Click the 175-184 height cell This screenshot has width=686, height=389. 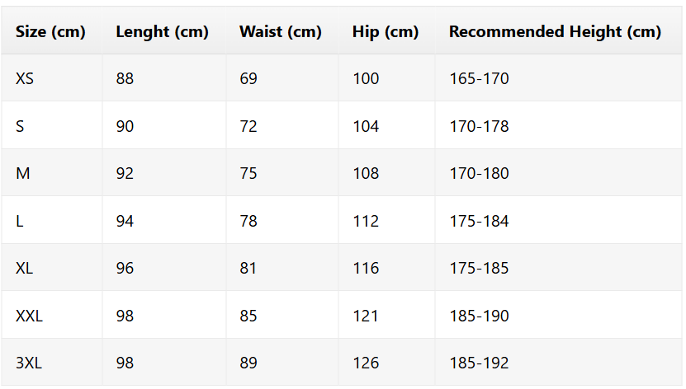479,221
